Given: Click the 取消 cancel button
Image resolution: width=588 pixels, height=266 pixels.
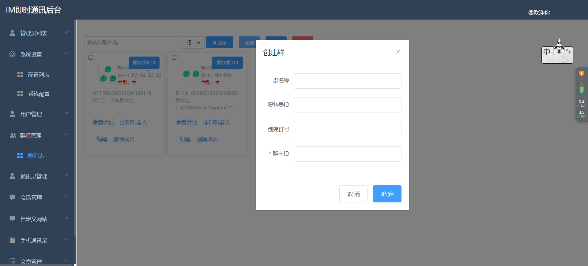Looking at the screenshot, I should pyautogui.click(x=353, y=194).
